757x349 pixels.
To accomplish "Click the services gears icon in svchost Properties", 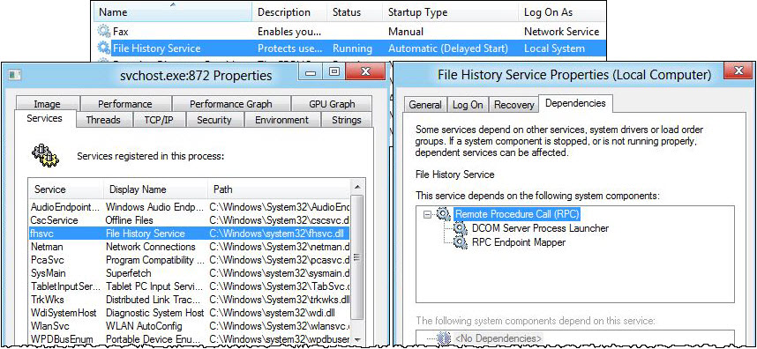I will point(45,155).
